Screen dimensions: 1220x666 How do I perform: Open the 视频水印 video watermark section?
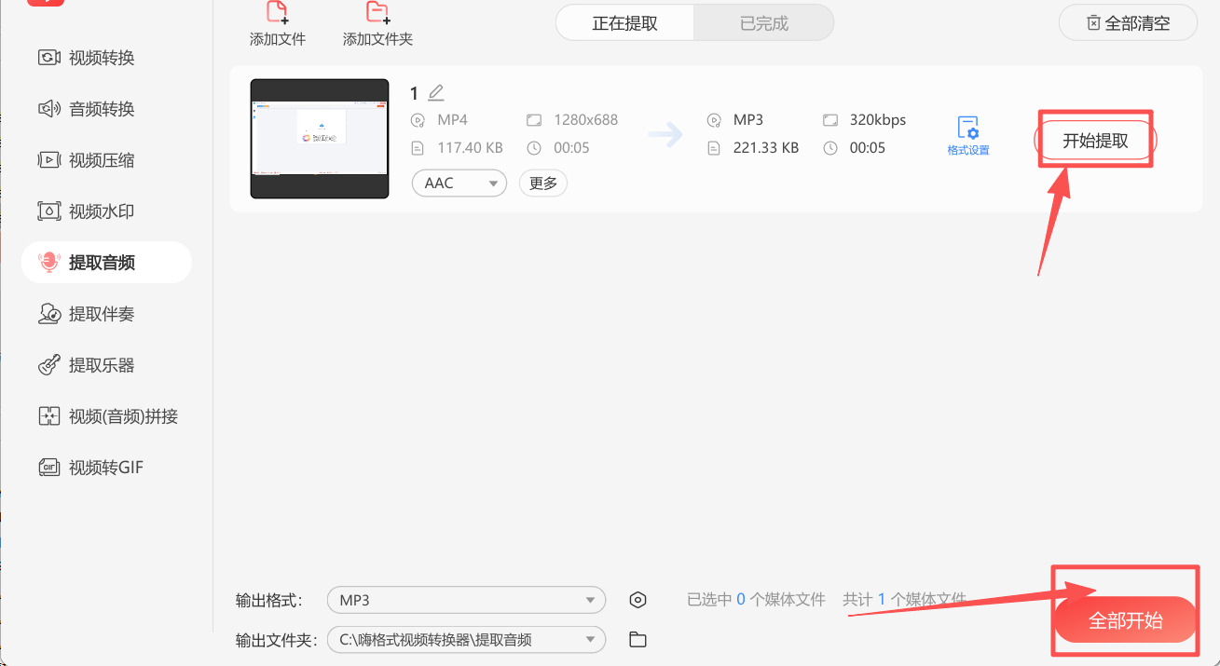tap(88, 211)
